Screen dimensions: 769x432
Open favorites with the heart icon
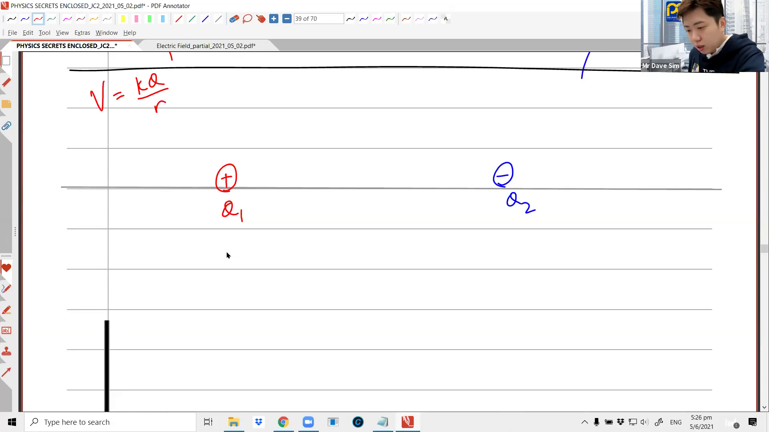(x=6, y=268)
